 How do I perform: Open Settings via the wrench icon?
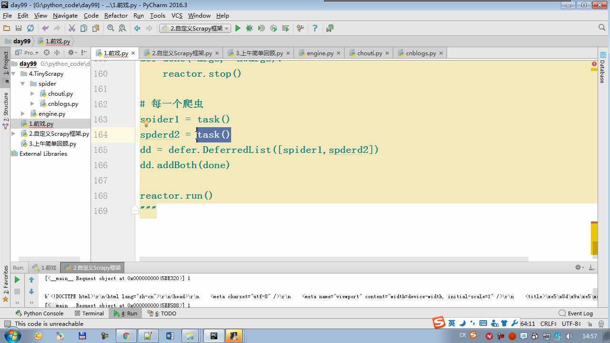pos(300,29)
